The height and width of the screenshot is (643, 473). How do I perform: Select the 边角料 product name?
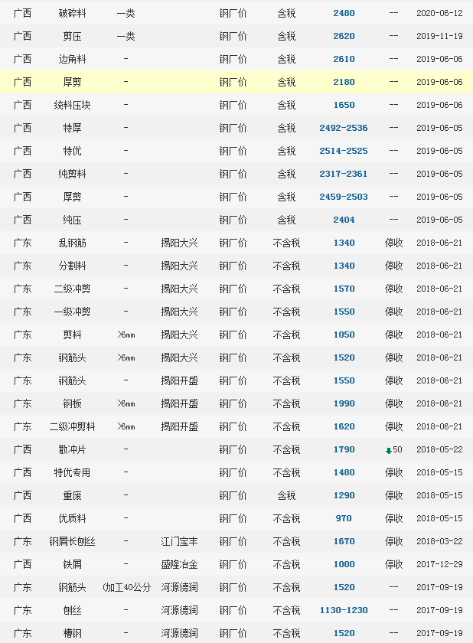[x=72, y=59]
